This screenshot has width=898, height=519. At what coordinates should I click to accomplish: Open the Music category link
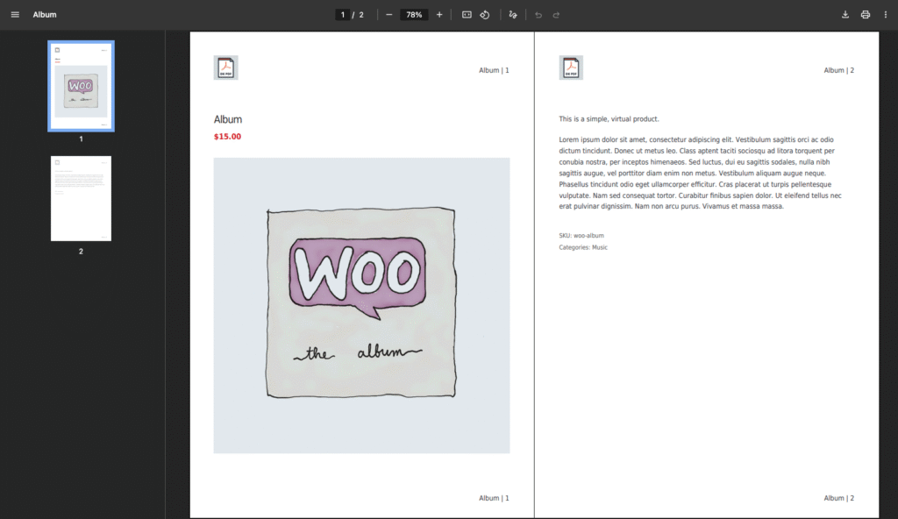click(600, 247)
